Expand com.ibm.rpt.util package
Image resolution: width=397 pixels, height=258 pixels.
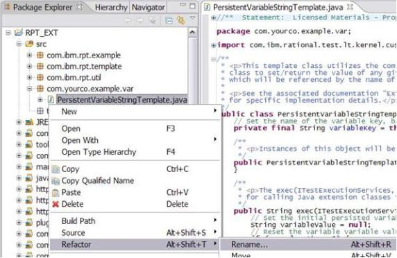click(29, 77)
